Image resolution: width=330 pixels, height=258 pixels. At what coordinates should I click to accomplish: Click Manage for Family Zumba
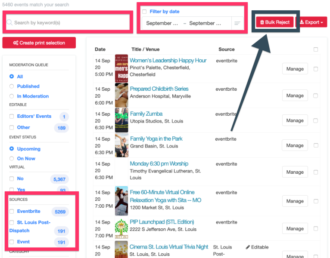pyautogui.click(x=295, y=120)
